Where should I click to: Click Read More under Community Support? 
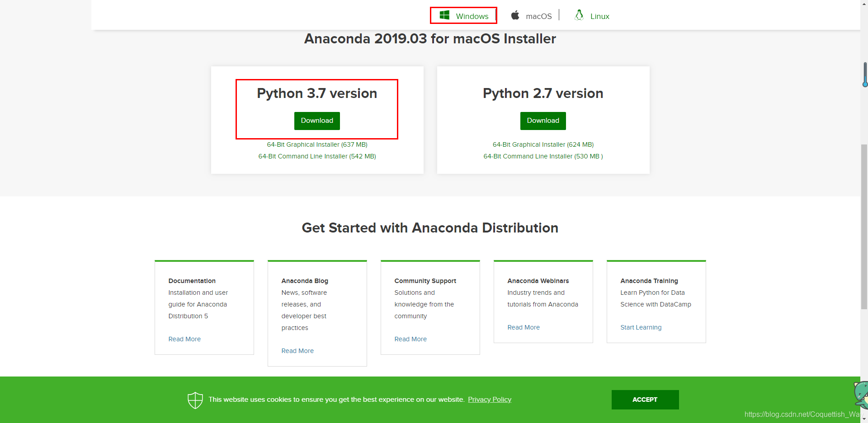point(410,339)
